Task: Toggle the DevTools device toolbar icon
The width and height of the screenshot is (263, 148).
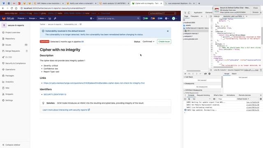Action: pos(189,13)
